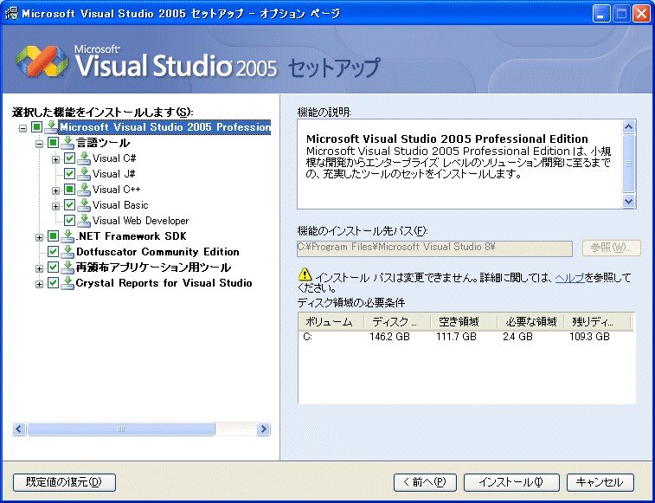Click the 参照 browse button
Image resolution: width=655 pixels, height=503 pixels.
pos(611,248)
